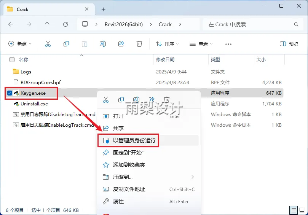Expand chevron after Revit2026(64bit) in address bar
This screenshot has height=215, width=308.
pyautogui.click(x=151, y=24)
